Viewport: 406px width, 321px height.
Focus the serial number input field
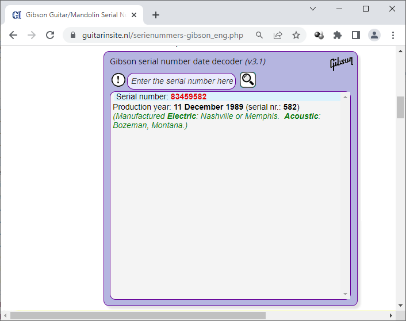[182, 81]
